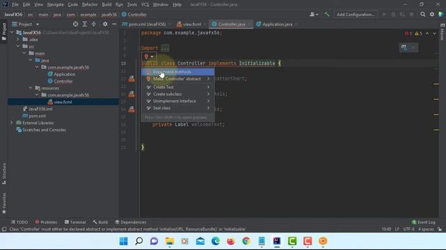Open Windows Start from taskbar

point(124,241)
